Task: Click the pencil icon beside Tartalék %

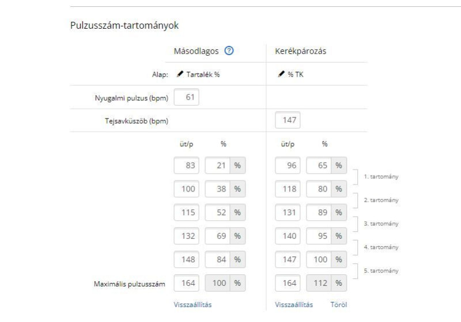Action: 180,74
